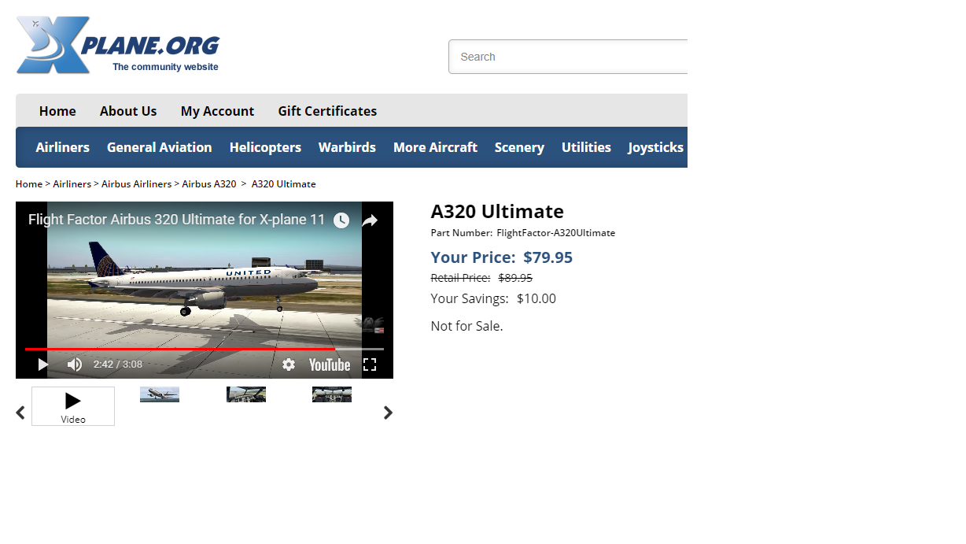Show next thumbnails with right arrow
This screenshot has height=544, width=966.
point(388,413)
